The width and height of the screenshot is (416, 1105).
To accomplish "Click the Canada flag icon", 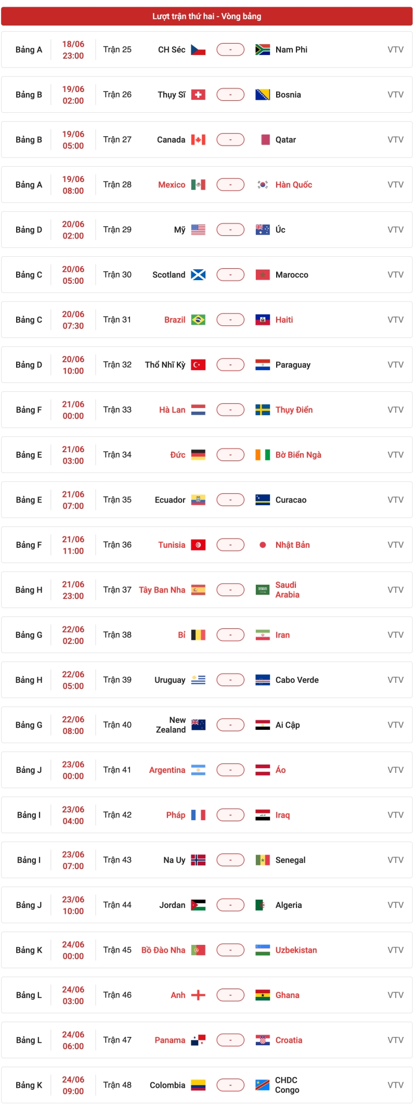I will 198,140.
